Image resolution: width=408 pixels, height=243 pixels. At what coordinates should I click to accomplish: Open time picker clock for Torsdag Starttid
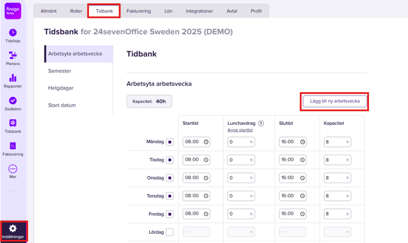coord(206,196)
